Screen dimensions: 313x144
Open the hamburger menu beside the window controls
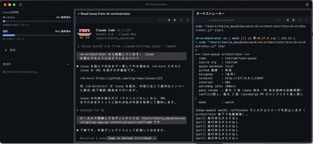(x=20, y=5)
